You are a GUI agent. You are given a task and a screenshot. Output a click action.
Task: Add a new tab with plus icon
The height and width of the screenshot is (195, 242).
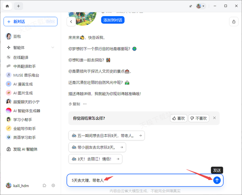19,6
